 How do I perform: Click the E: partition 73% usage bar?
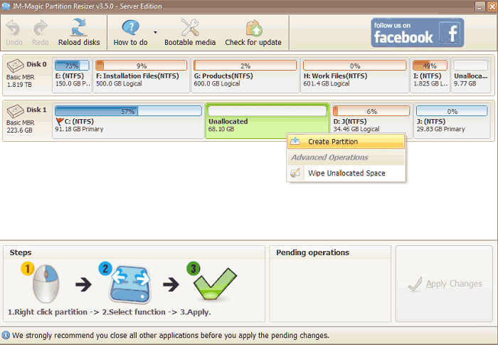72,66
